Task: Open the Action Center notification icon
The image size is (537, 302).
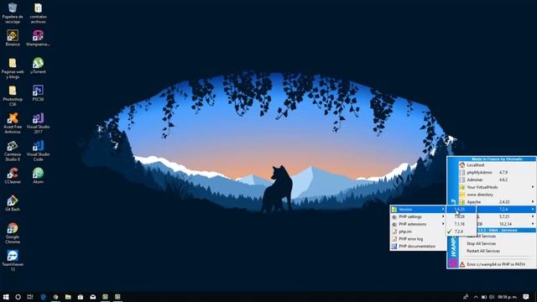Action: point(526,297)
